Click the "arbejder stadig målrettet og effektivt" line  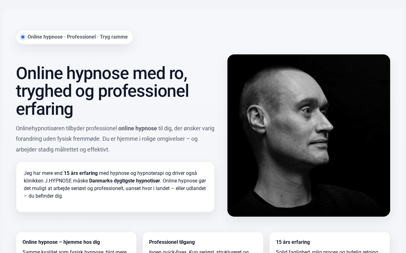click(x=63, y=150)
